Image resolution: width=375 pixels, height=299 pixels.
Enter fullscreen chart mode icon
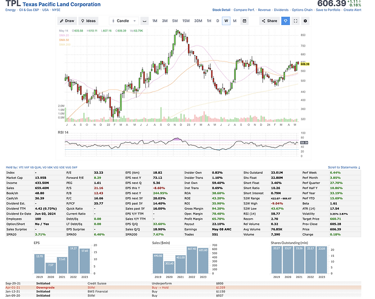point(295,21)
